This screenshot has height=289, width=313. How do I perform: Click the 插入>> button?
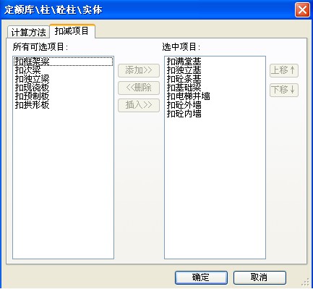click(139, 105)
